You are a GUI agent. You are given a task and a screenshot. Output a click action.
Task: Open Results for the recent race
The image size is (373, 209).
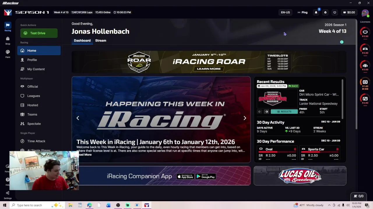pos(284,111)
